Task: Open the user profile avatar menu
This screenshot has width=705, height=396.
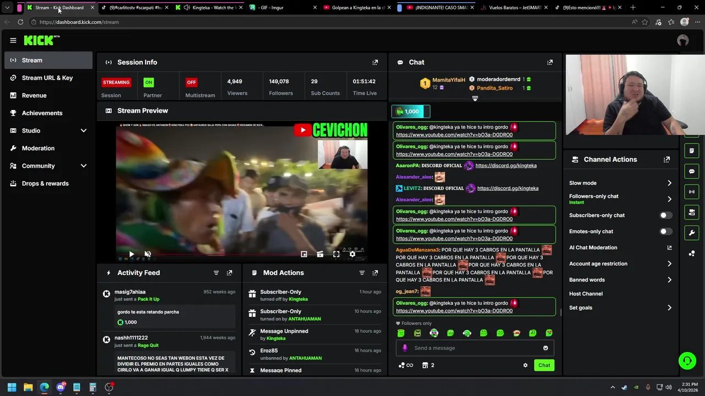Action: (x=683, y=40)
